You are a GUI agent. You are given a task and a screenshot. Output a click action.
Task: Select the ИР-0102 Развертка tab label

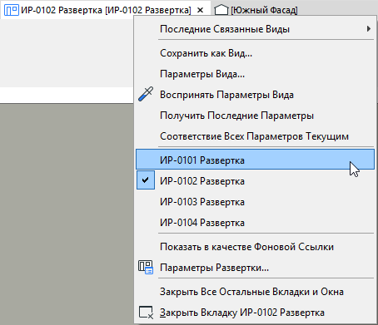tap(106, 10)
